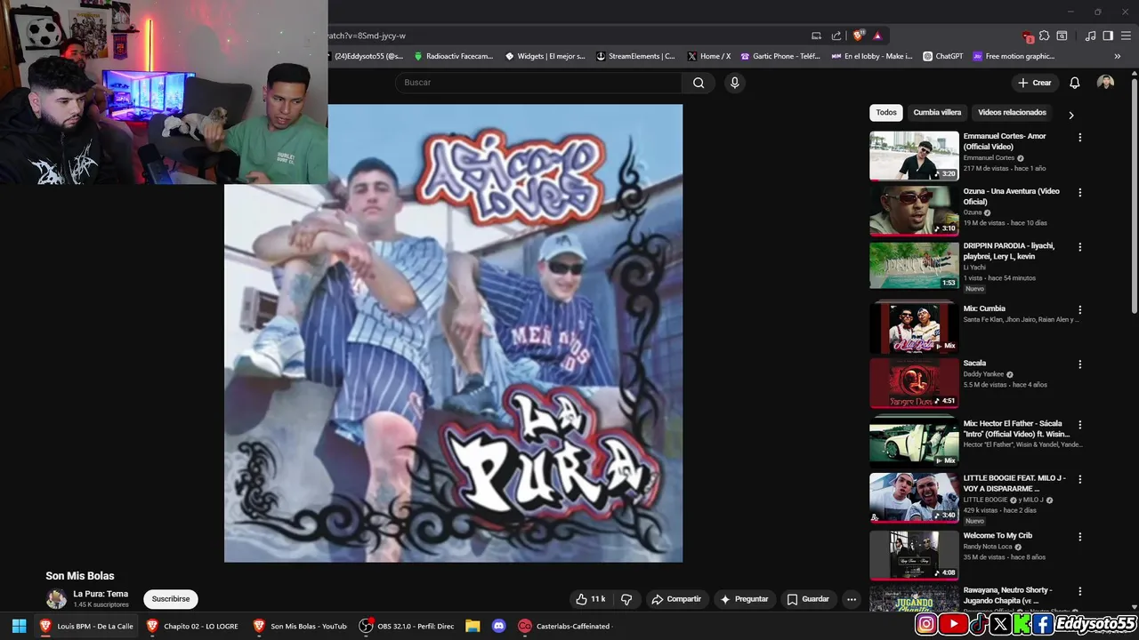
Task: Click the Suscribirse button
Action: tap(171, 599)
